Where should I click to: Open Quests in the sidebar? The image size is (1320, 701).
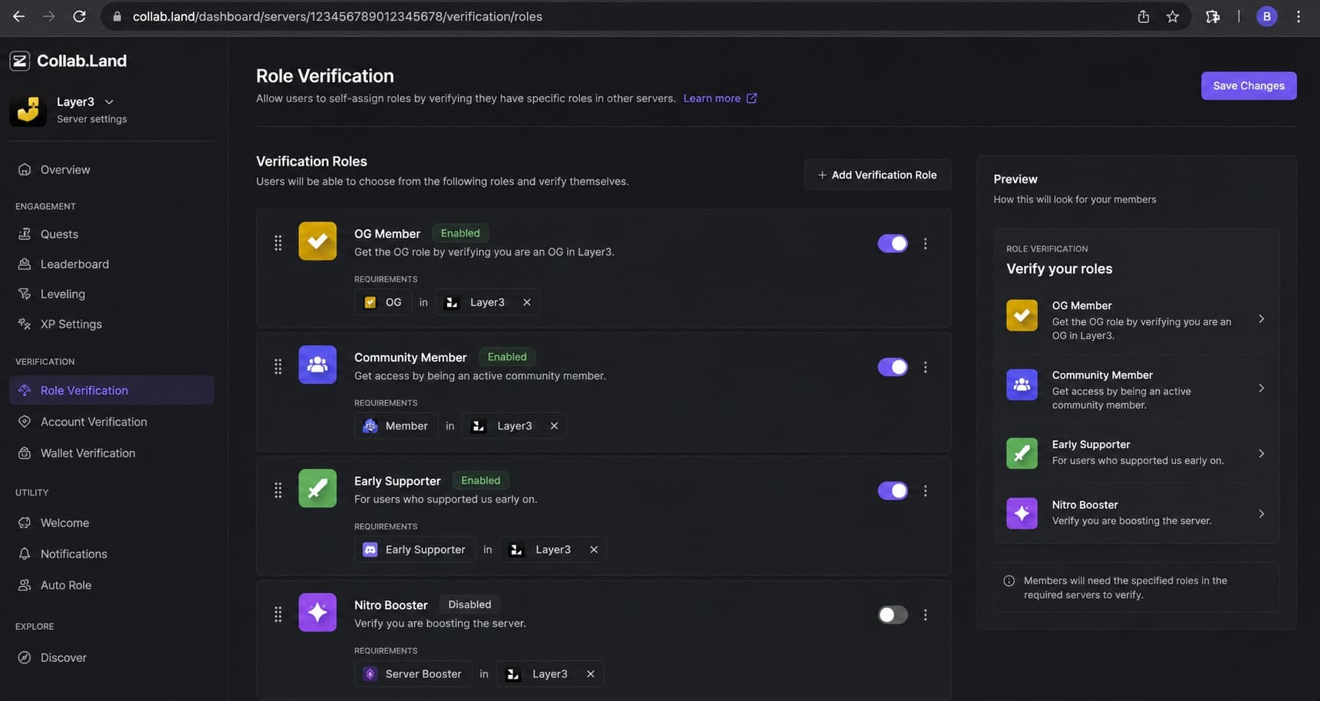coord(112,234)
